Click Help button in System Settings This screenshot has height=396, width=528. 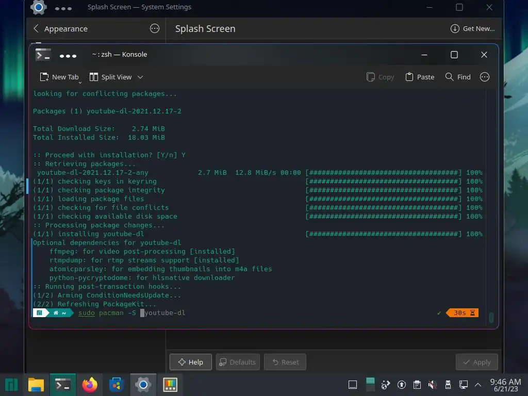tap(191, 362)
